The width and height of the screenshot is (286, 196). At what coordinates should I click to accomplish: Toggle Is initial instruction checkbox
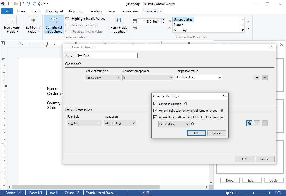click(155, 104)
